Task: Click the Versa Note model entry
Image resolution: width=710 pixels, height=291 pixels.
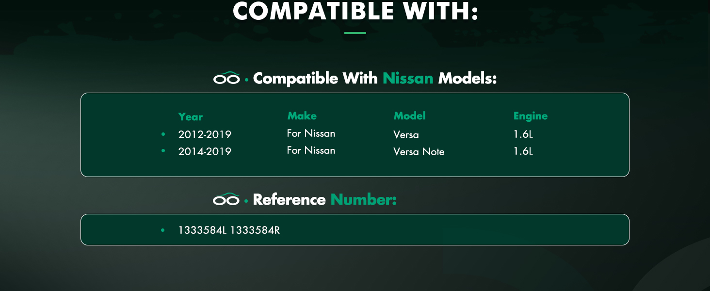Action: tap(419, 152)
